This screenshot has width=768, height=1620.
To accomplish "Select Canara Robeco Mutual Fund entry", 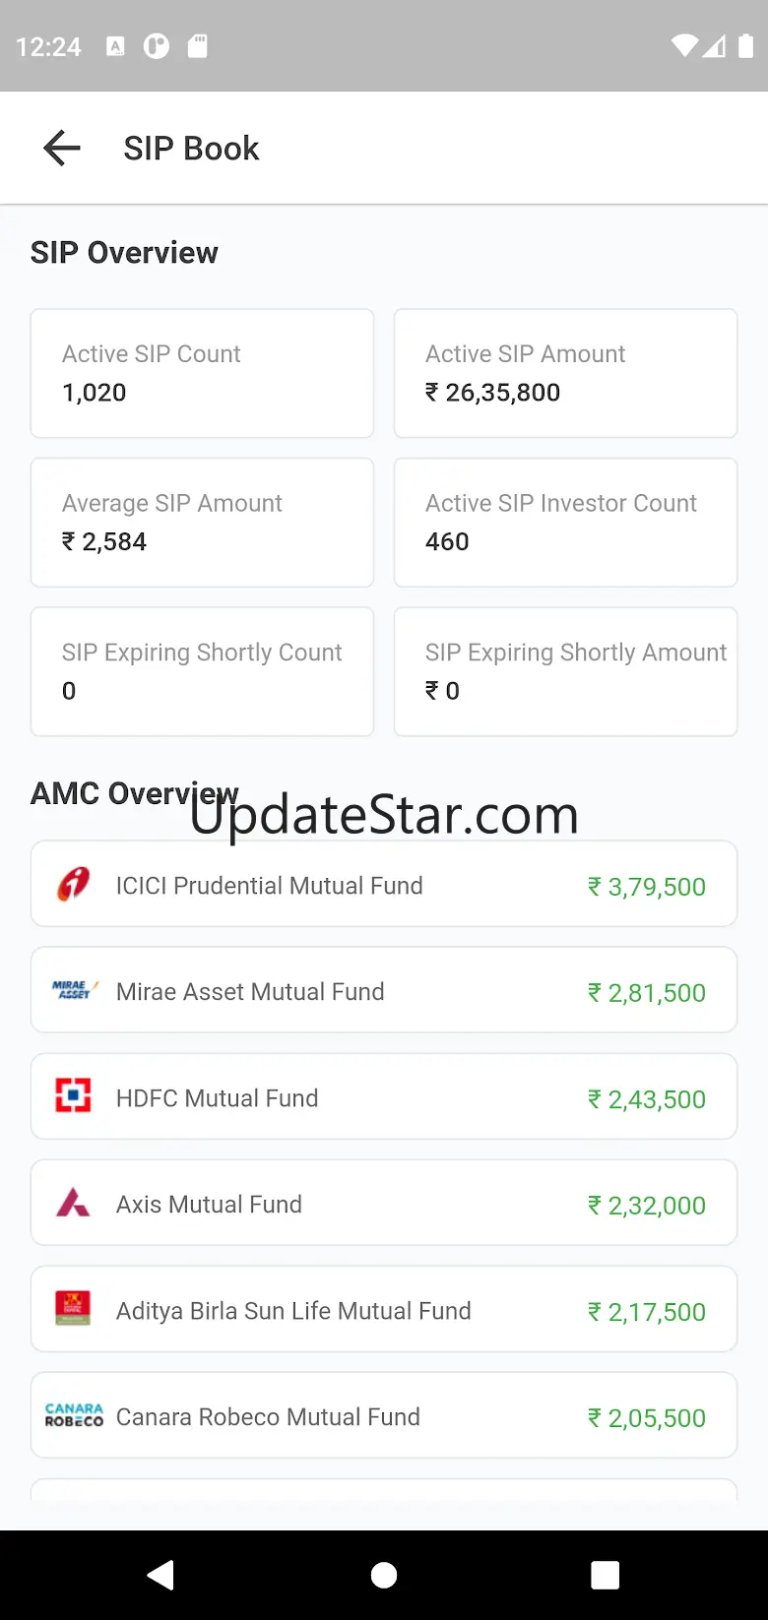I will click(384, 1415).
